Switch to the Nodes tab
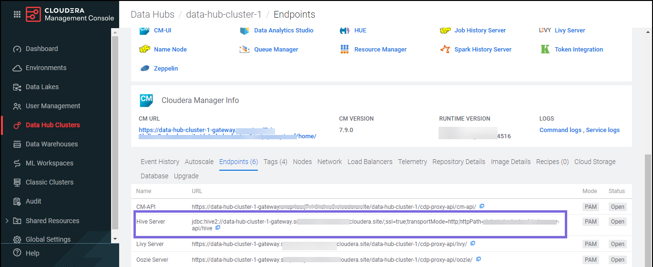The width and height of the screenshot is (653, 267). click(302, 162)
